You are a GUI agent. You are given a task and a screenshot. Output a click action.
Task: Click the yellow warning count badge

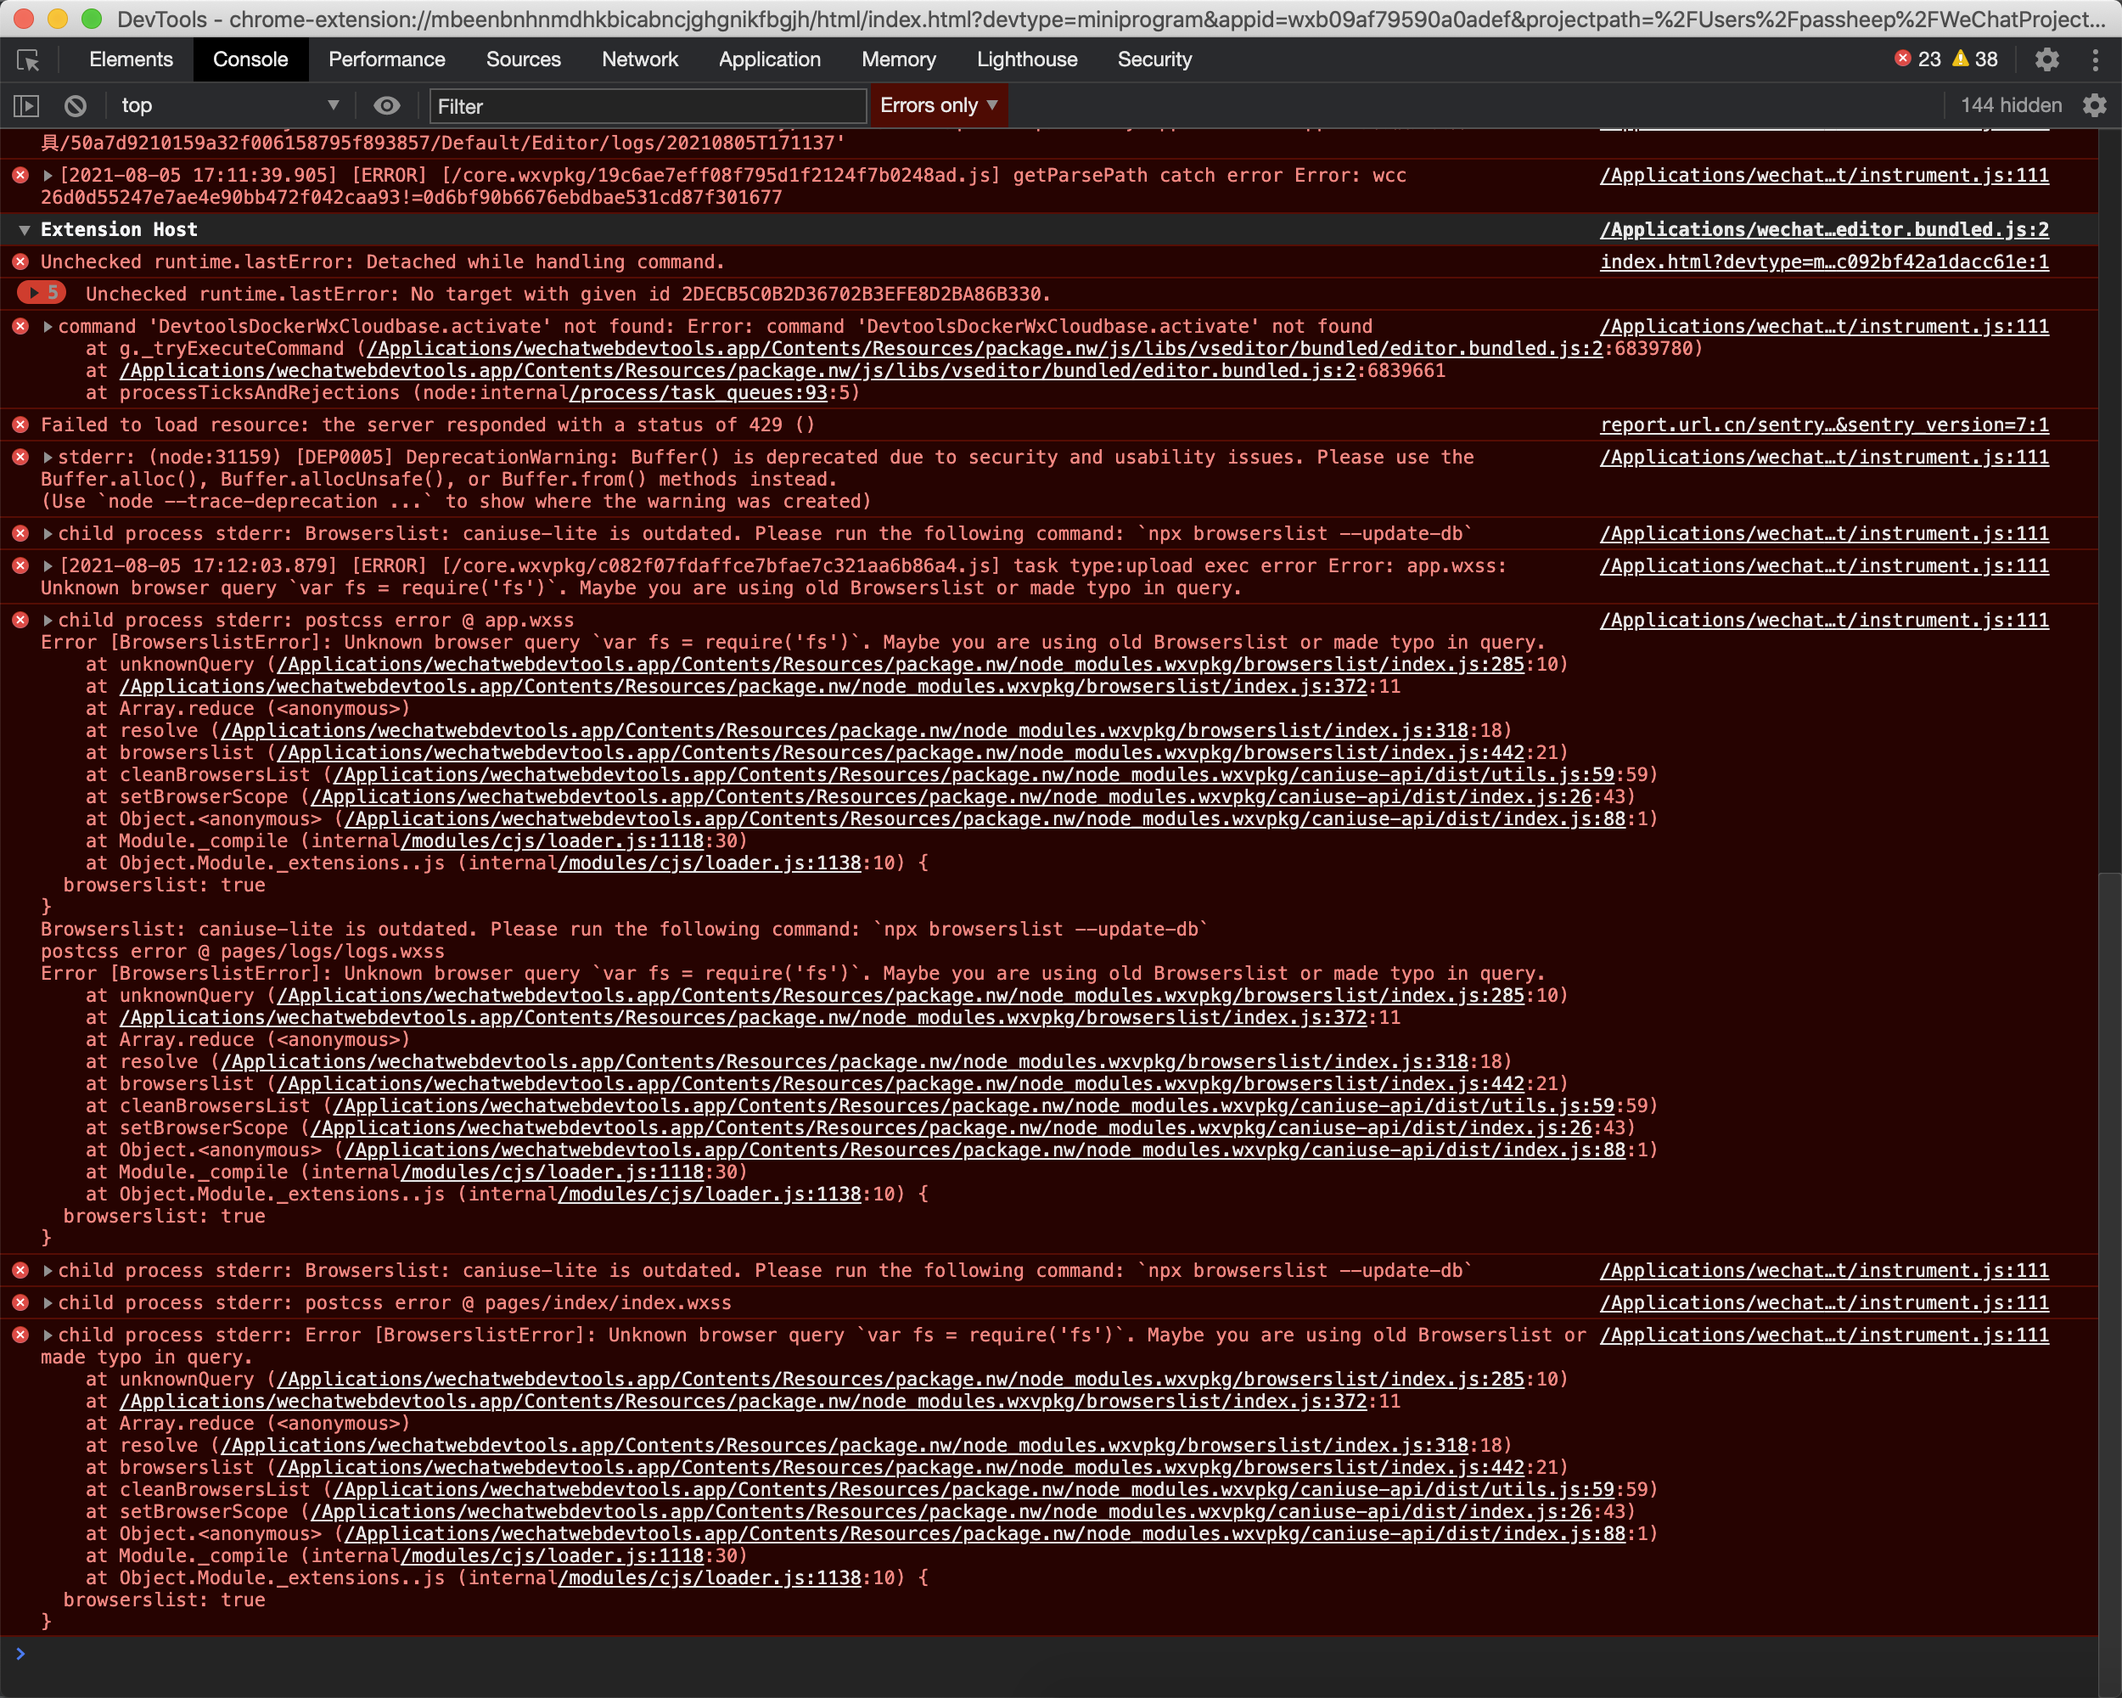1974,60
